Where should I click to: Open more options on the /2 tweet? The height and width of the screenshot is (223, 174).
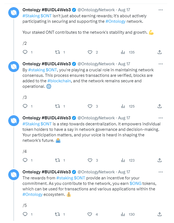(x=161, y=10)
